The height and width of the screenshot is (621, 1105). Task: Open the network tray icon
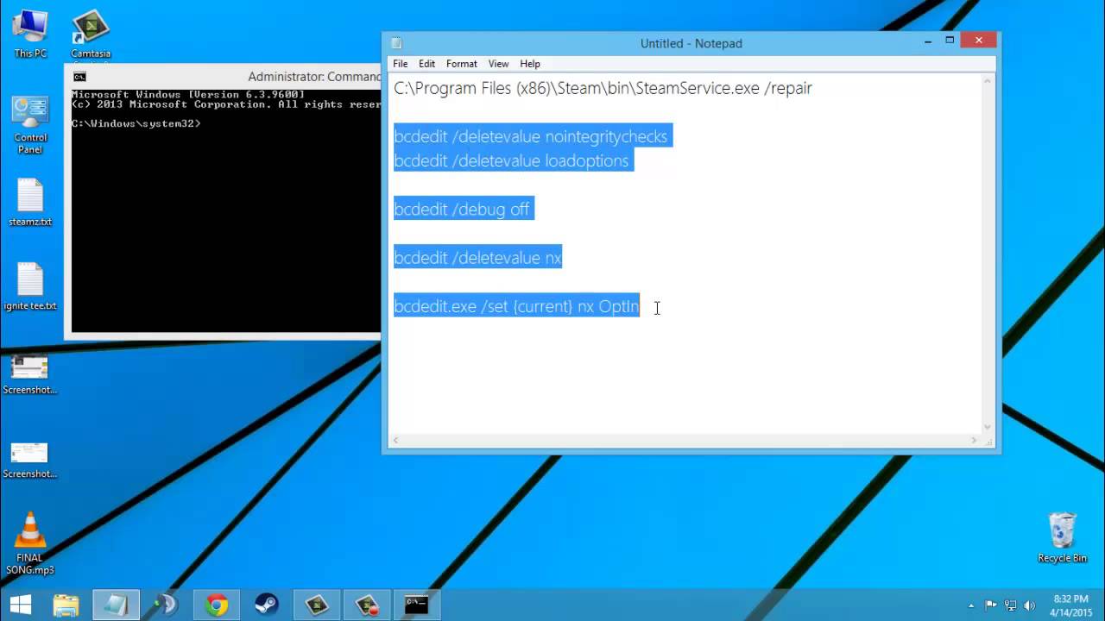[x=1010, y=605]
